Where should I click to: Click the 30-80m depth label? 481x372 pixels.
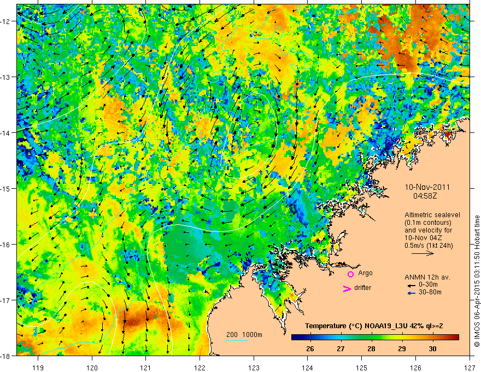430,292
